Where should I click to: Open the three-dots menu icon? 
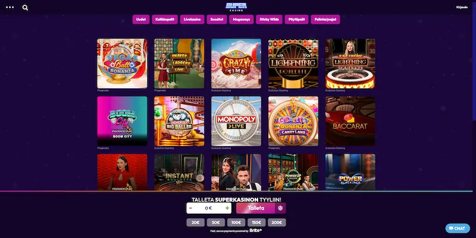pos(10,7)
